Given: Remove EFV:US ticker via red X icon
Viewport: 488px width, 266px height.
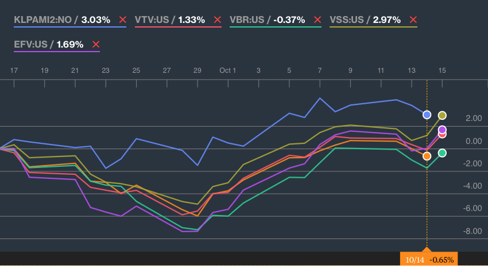Looking at the screenshot, I should click(96, 45).
